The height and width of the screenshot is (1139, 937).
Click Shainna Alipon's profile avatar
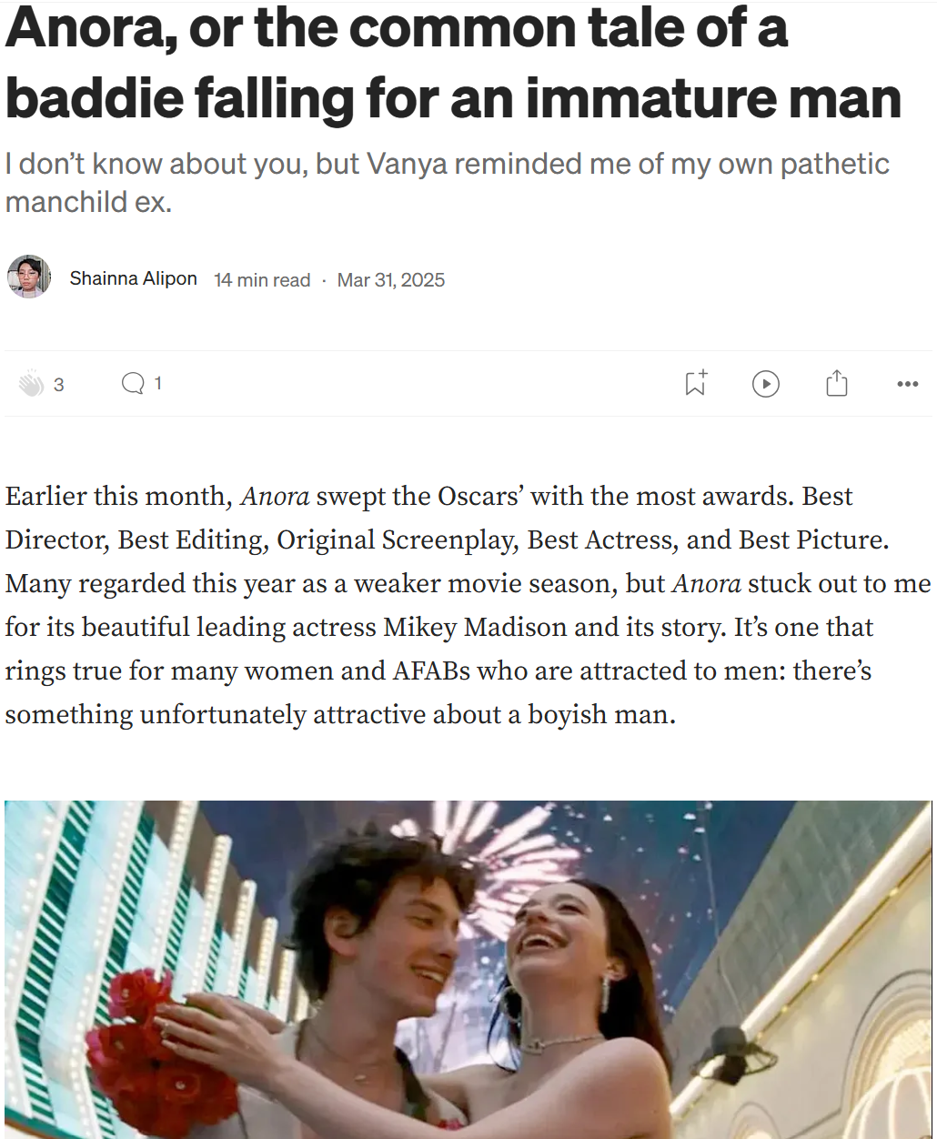click(28, 277)
